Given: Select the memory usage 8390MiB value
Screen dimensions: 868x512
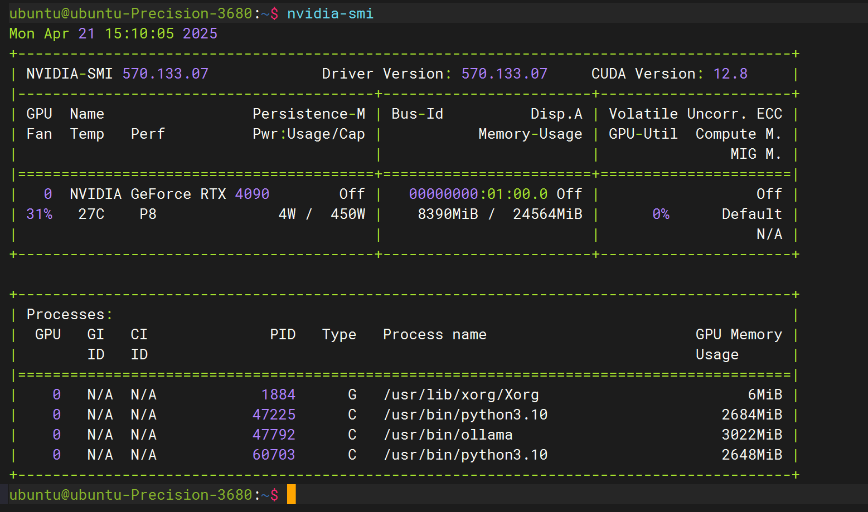Looking at the screenshot, I should click(448, 213).
